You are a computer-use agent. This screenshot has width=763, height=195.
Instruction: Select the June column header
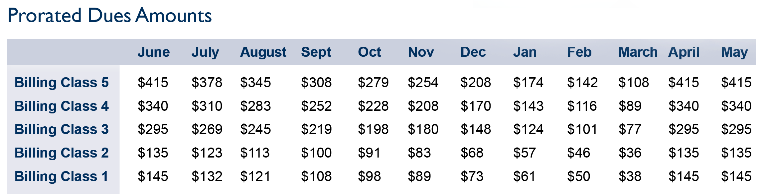[154, 52]
